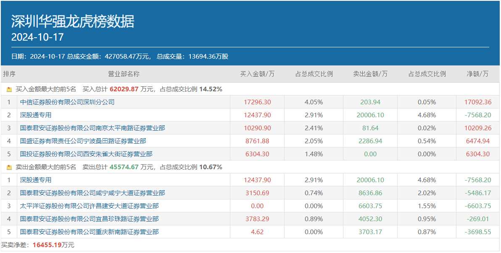Select 国盛证券 宁波桑田路证券营业部 link

tap(83, 141)
